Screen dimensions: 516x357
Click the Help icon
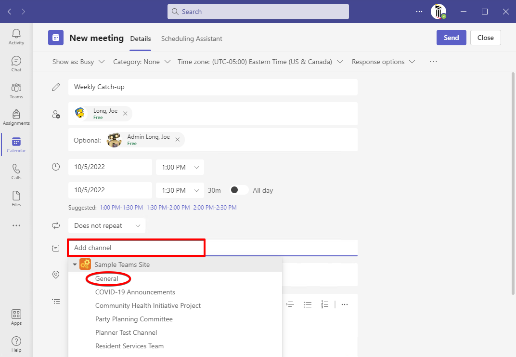point(16,344)
